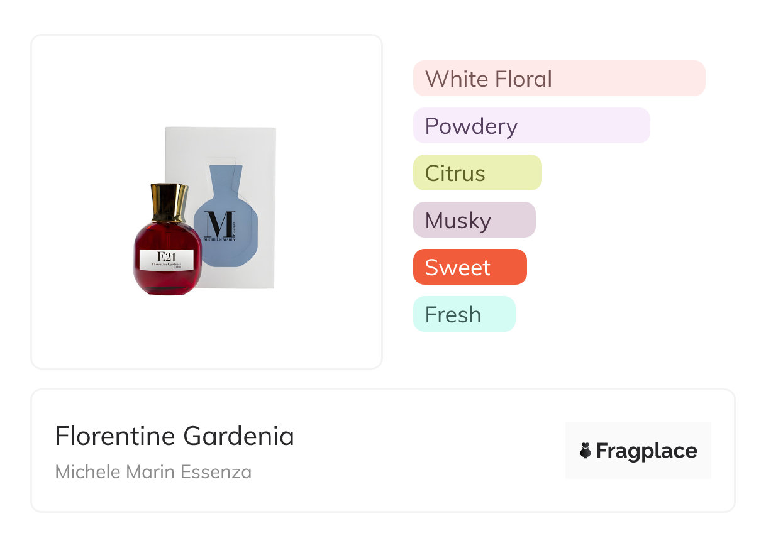Select the Powdery accord tag
The image size is (766, 543).
pyautogui.click(x=531, y=126)
